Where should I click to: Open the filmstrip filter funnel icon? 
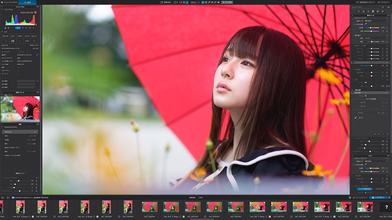click(8, 198)
